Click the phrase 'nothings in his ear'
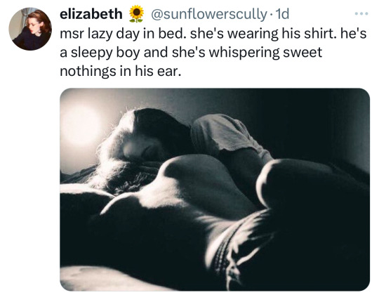 coord(120,71)
